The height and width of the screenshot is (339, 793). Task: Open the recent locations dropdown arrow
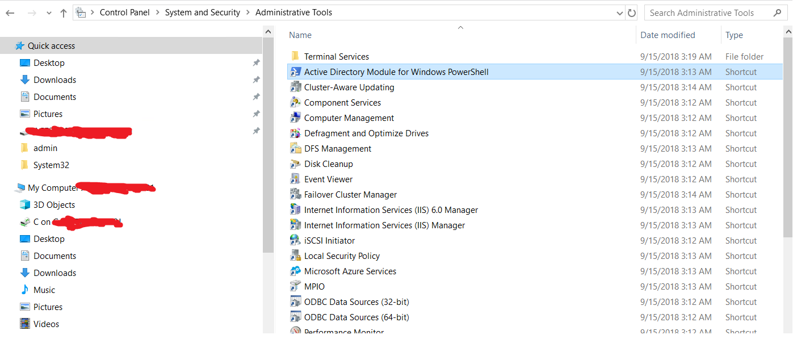tap(48, 13)
